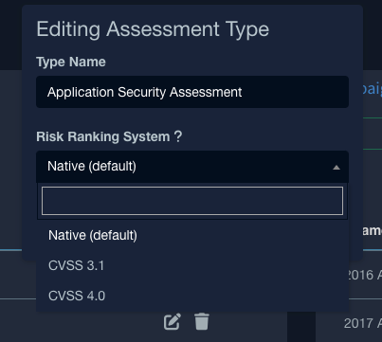Viewport: 382px width, 342px height.
Task: Select the row starting with 2017
Action: (x=363, y=323)
